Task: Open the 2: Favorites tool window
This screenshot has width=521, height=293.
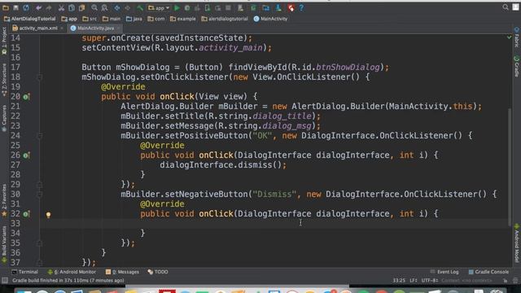Action: click(x=4, y=200)
